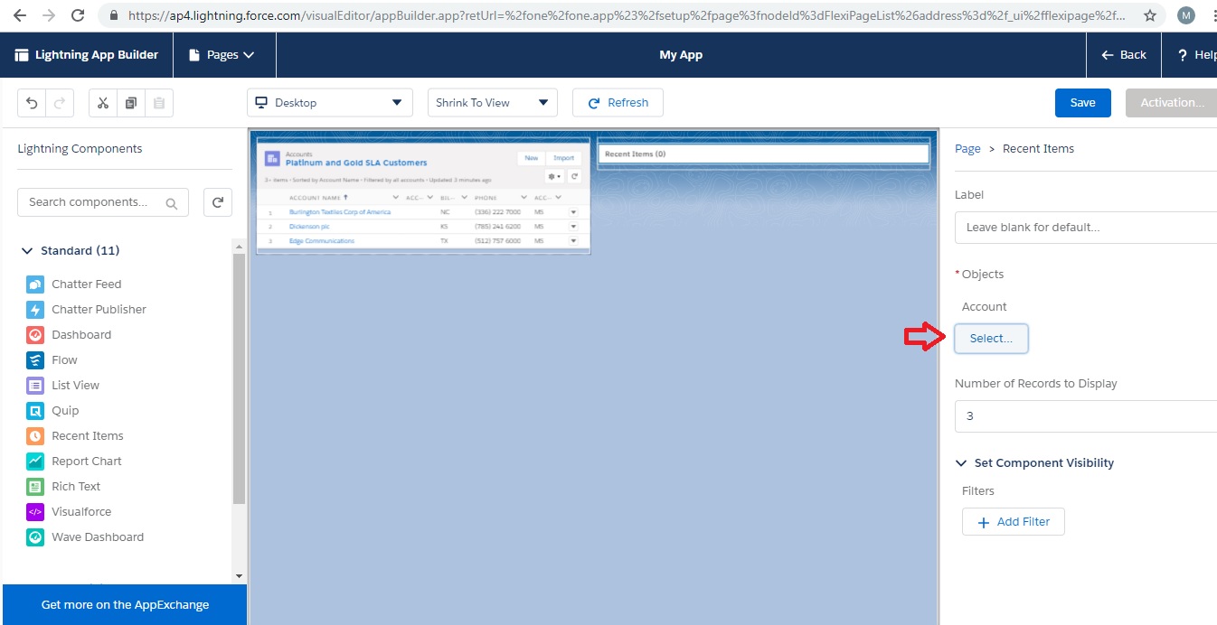This screenshot has width=1217, height=625.
Task: Click the My App page title
Action: coord(681,55)
